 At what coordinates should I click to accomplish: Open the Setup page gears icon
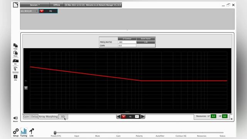[16, 132]
